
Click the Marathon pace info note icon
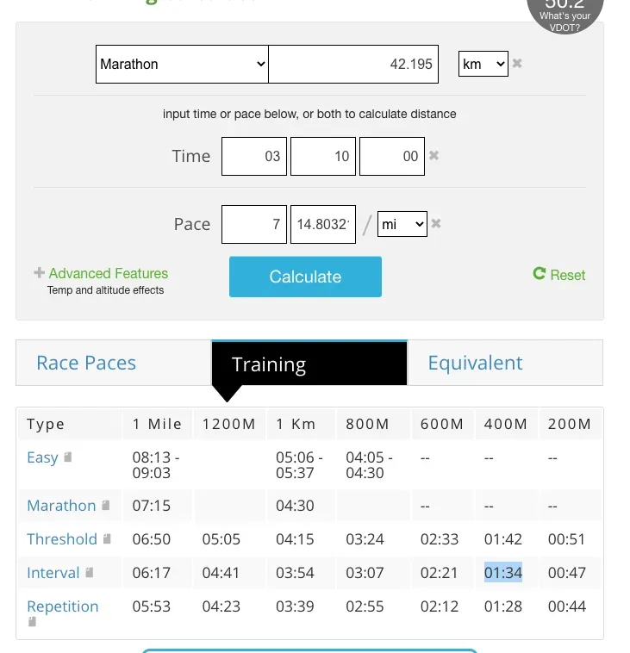tap(106, 506)
